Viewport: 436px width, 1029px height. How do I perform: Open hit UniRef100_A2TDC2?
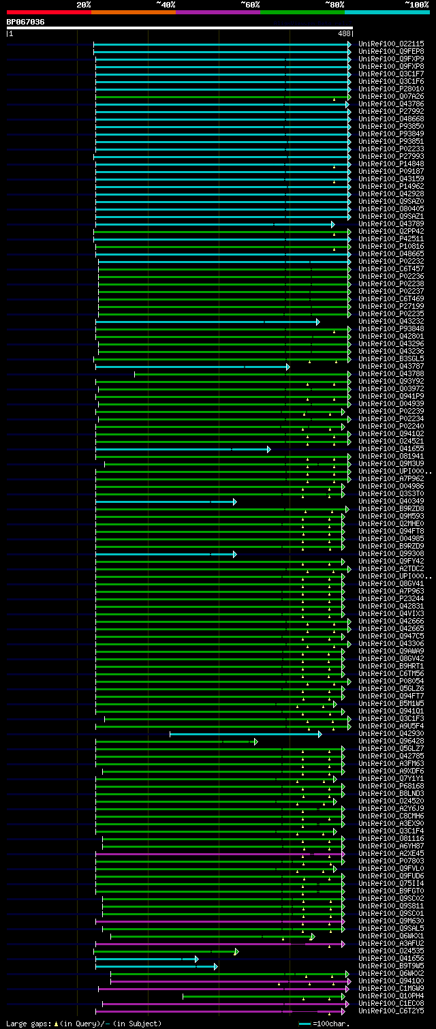(x=391, y=568)
